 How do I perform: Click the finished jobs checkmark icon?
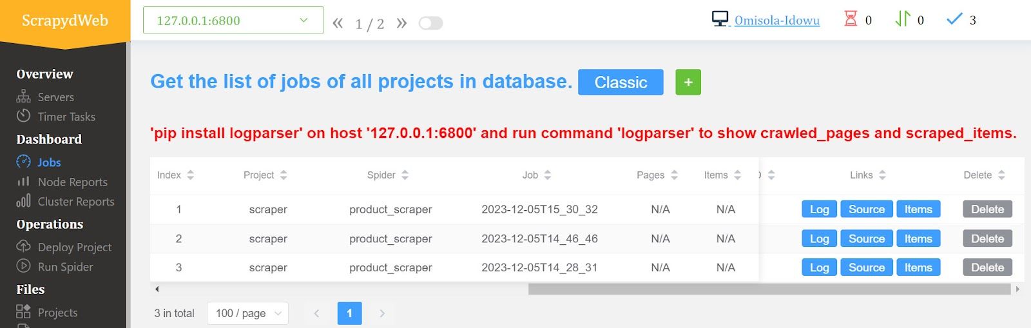pyautogui.click(x=954, y=19)
